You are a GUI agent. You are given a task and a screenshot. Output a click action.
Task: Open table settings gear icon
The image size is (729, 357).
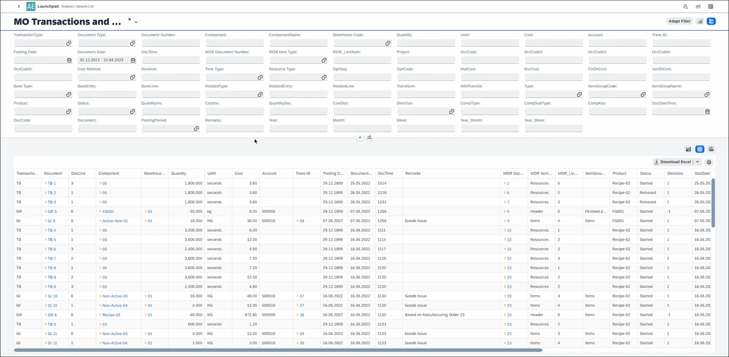point(709,162)
